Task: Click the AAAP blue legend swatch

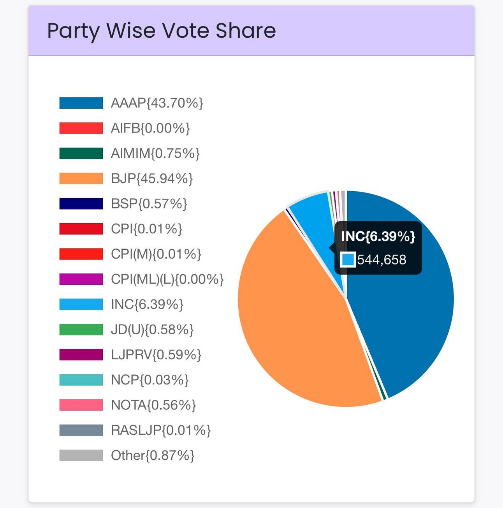Action: pyautogui.click(x=81, y=103)
